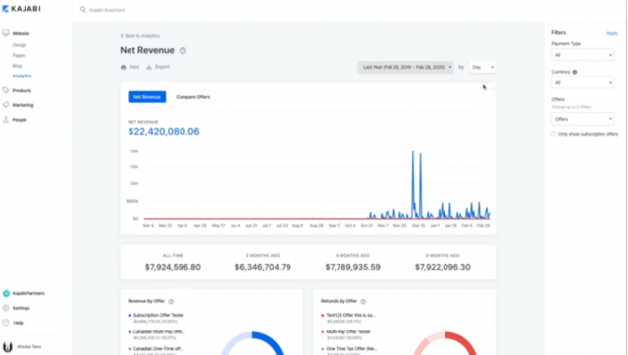This screenshot has width=628, height=355.
Task: Click the user avatar at bottom left
Action: pos(7,346)
